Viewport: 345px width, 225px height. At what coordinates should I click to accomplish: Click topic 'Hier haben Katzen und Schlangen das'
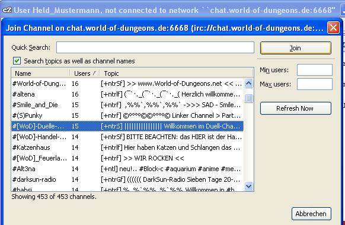[178, 147]
